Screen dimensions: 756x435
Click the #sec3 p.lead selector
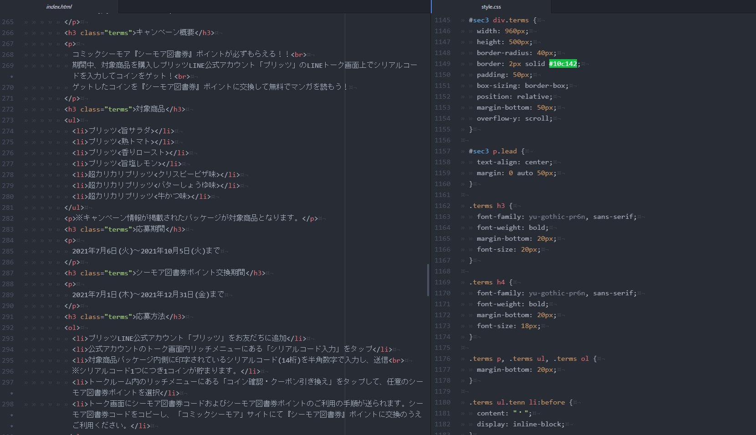point(493,151)
